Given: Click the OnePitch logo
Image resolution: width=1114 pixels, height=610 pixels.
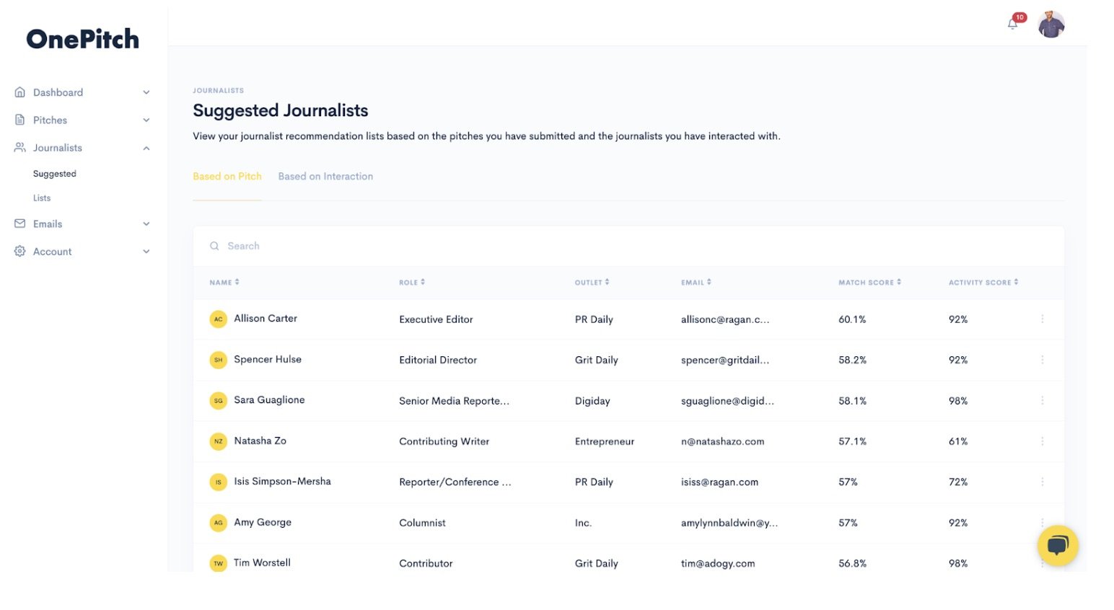Looking at the screenshot, I should 83,39.
